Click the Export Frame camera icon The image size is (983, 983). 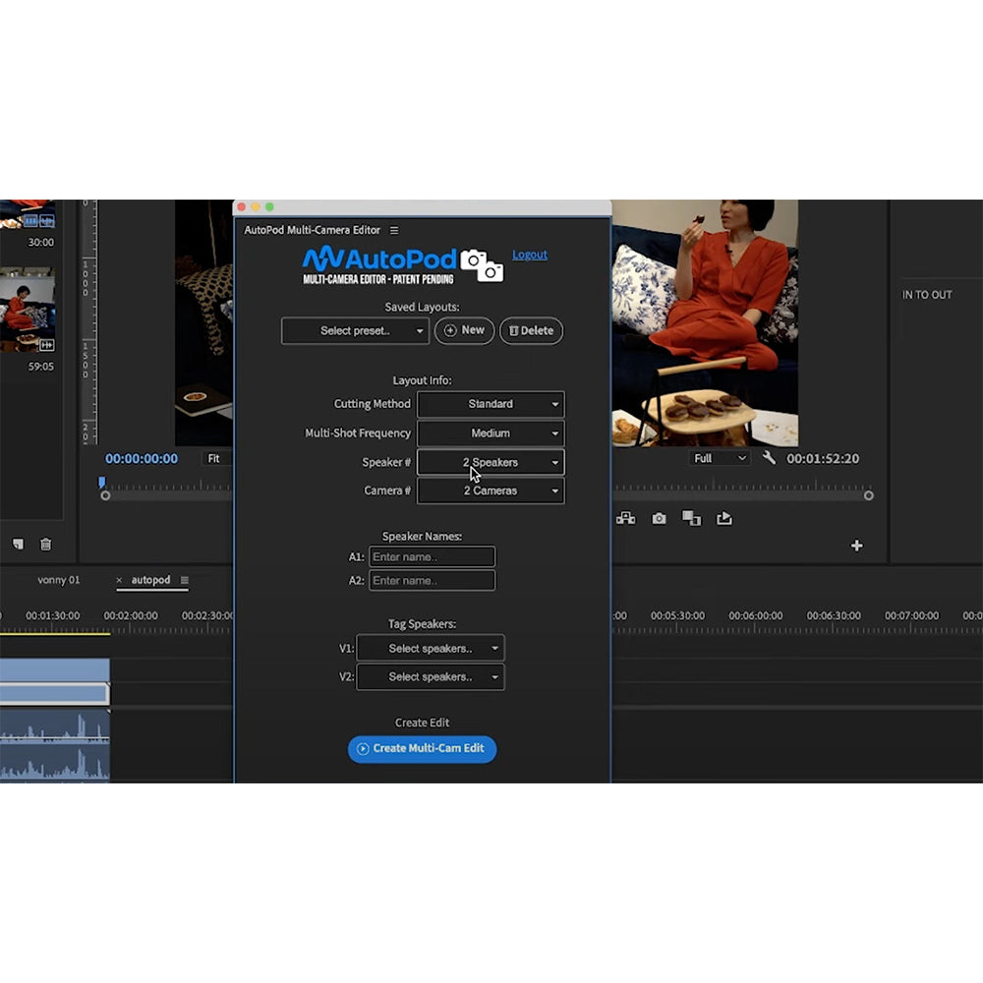click(659, 516)
